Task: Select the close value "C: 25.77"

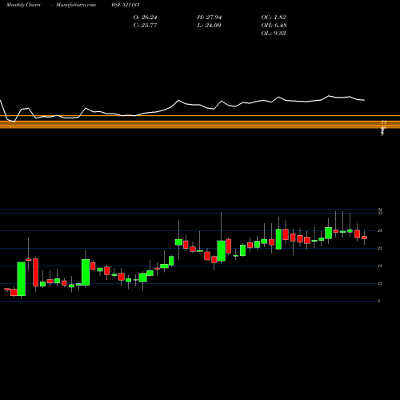Action: [x=145, y=26]
